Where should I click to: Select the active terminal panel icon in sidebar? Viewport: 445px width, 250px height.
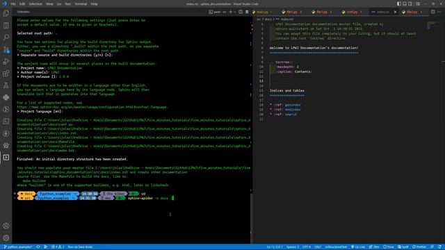coord(6,158)
